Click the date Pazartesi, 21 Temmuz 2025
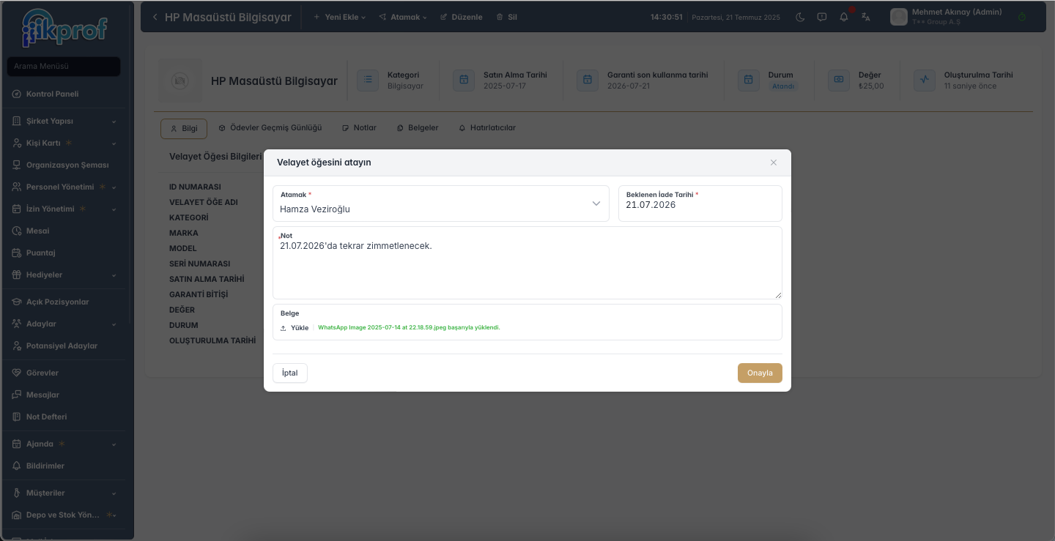Viewport: 1055px width, 541px height. click(x=736, y=17)
